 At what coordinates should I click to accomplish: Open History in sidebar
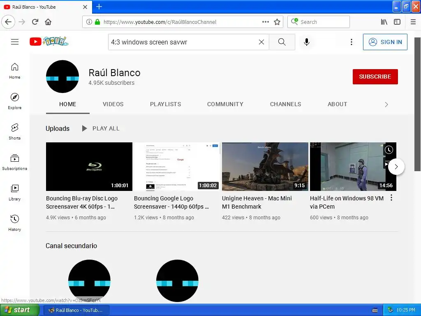[x=15, y=223]
